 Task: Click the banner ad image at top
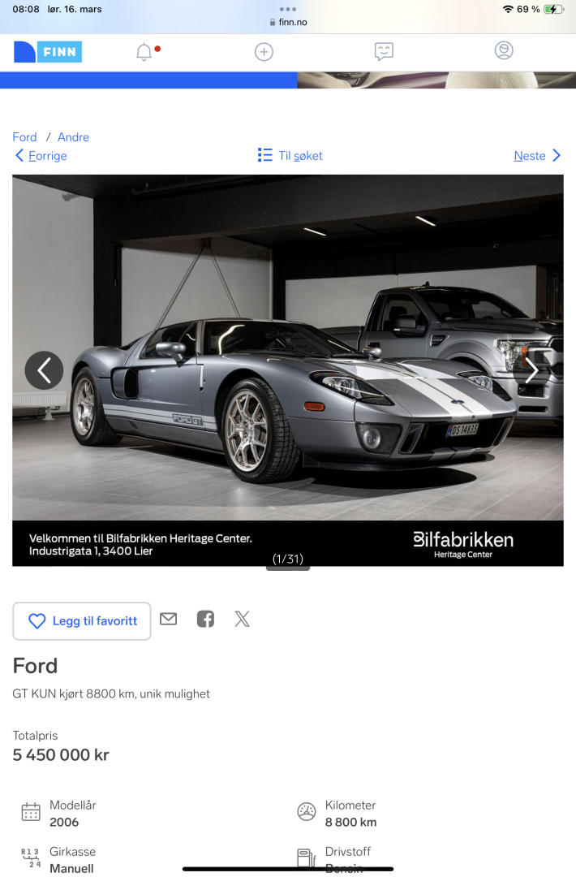(436, 80)
